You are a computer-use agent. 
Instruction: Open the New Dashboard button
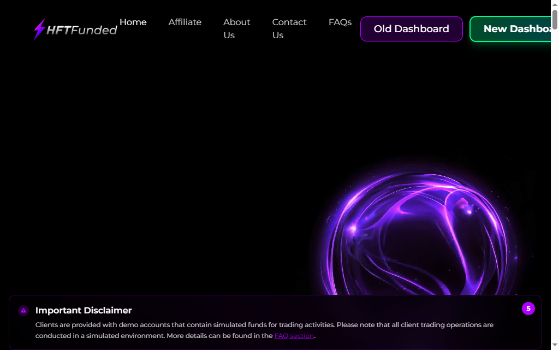[x=513, y=29]
